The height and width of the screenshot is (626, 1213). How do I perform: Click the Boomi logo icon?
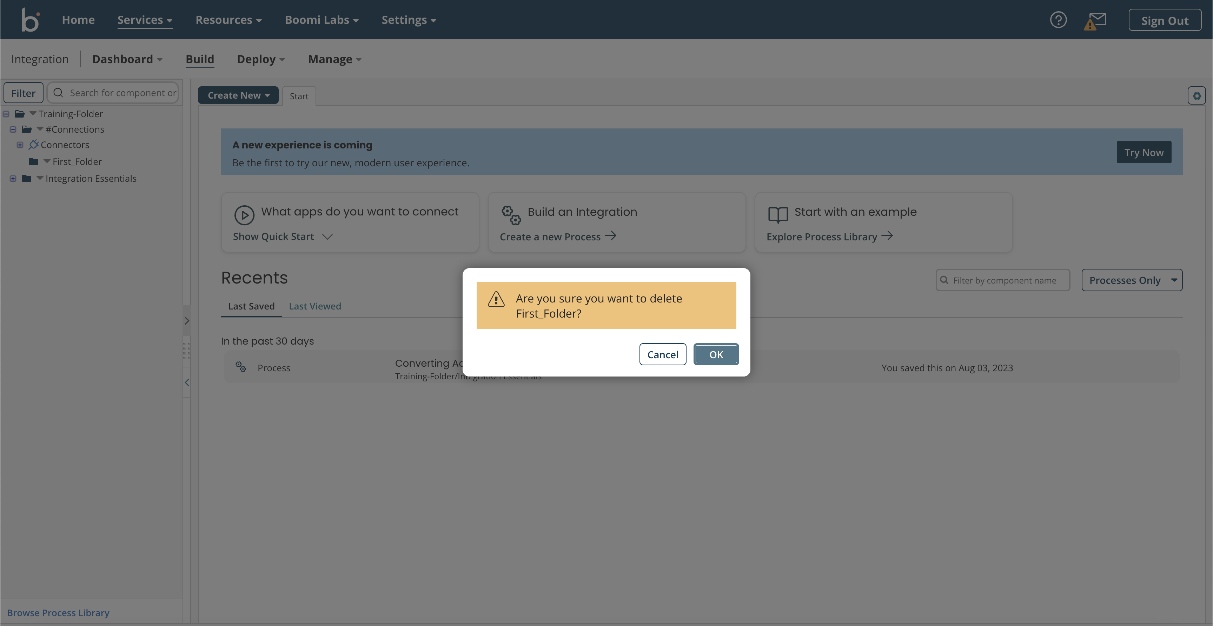[x=30, y=19]
